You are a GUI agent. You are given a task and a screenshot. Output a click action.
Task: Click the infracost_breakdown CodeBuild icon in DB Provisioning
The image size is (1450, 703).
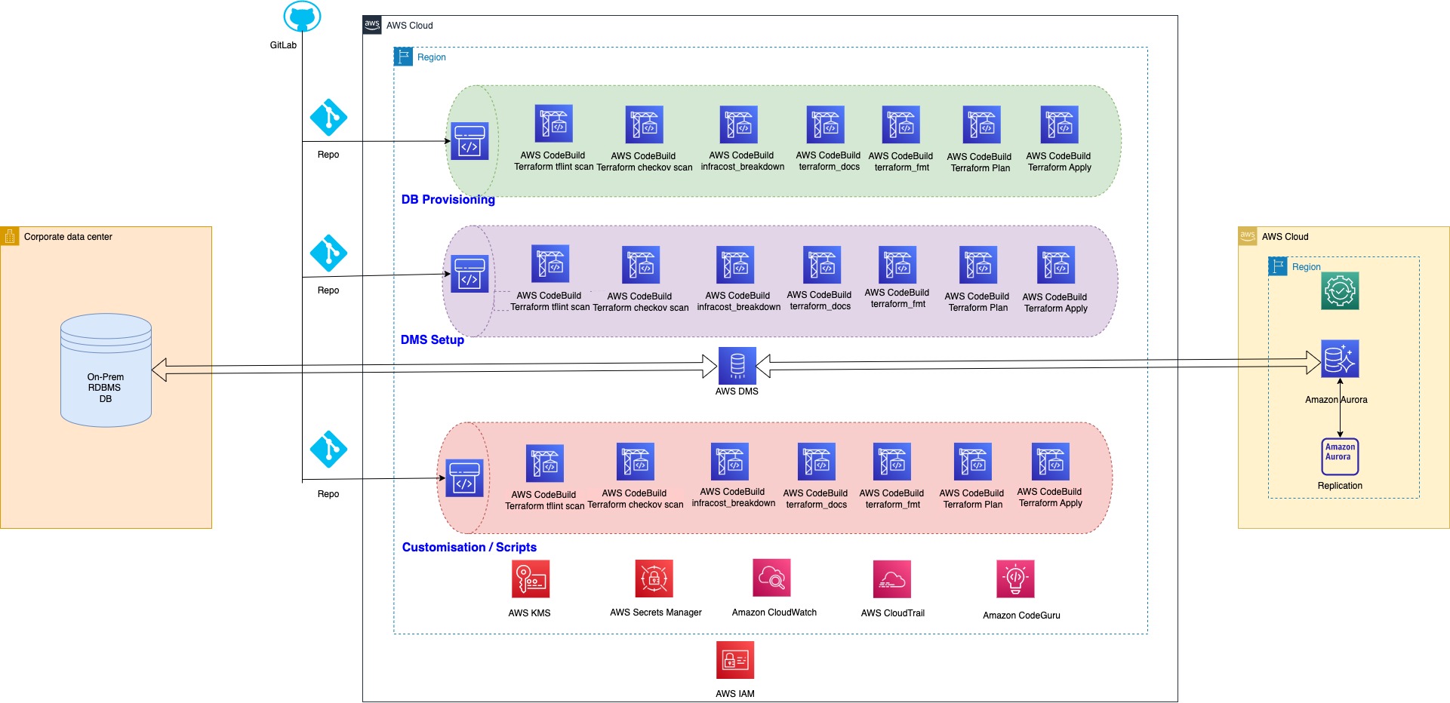739,124
